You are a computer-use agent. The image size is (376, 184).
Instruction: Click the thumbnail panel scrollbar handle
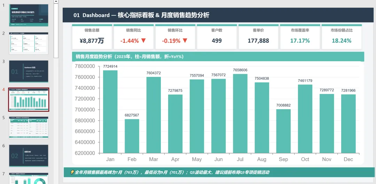pos(56,31)
